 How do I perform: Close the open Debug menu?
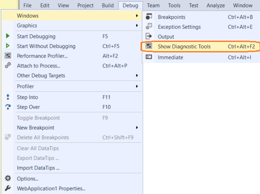[x=130, y=6]
